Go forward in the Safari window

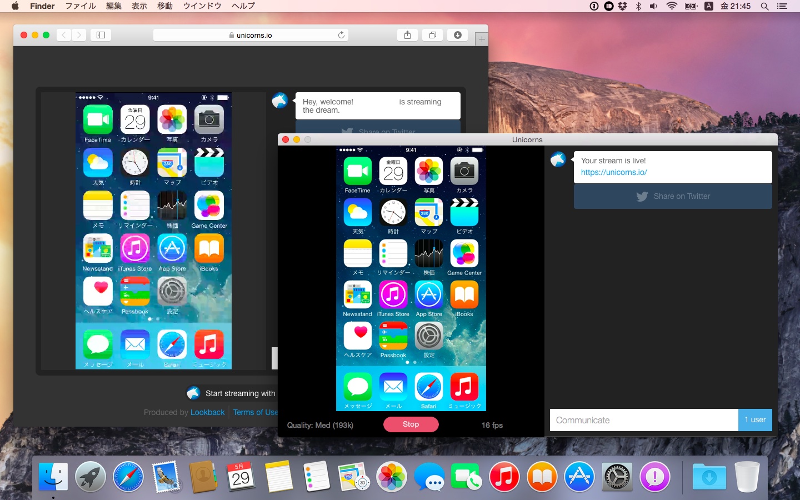(79, 35)
